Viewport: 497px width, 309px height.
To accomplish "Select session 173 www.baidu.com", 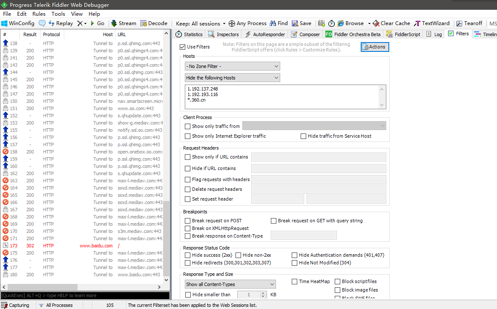I will coord(83,246).
